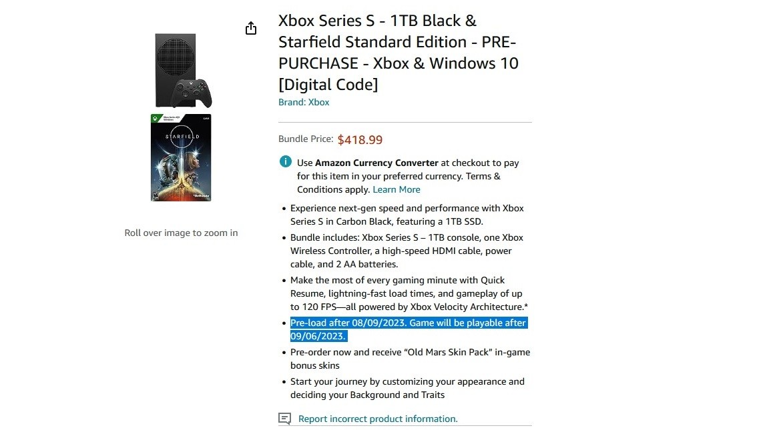Click the highlighted Pre-load date text
Screen dimensions: 777x430
[408, 323]
